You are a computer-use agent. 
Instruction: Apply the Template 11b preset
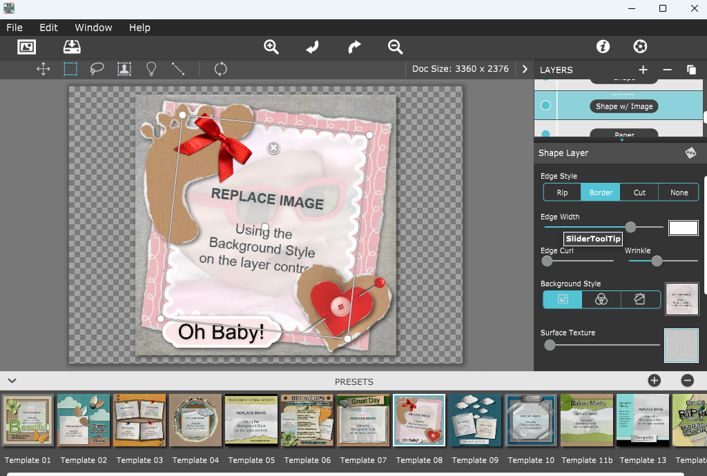click(587, 421)
